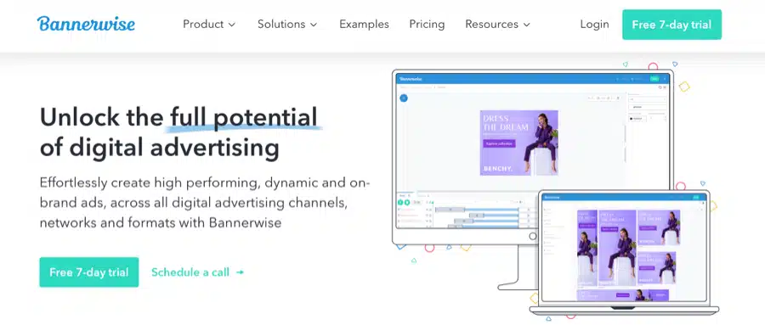Viewport: 765px width, 325px height.
Task: Click the blue circle button in monitor mockup
Action: 404,98
